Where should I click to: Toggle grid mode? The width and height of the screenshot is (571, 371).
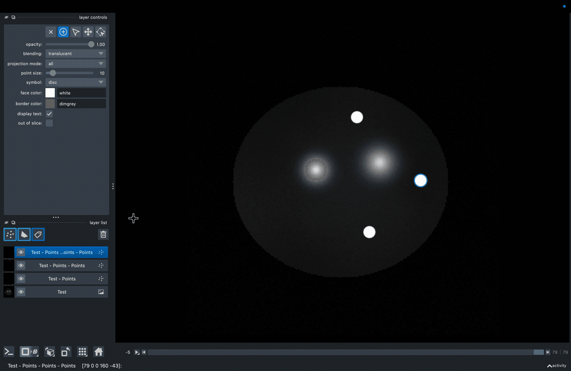82,352
